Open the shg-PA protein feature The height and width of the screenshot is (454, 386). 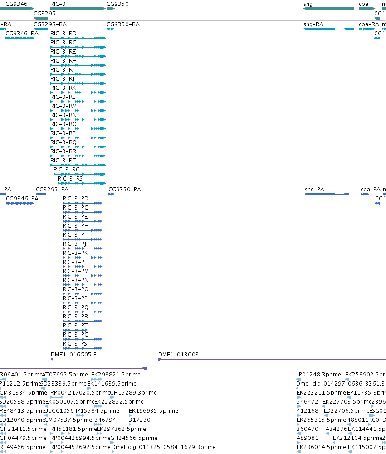327,194
